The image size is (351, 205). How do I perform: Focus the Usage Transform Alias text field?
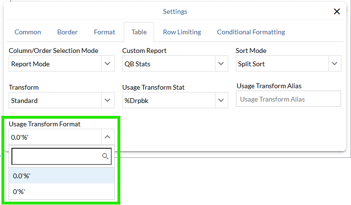[x=288, y=99]
